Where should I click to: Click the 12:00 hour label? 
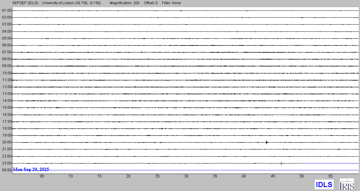(7, 87)
